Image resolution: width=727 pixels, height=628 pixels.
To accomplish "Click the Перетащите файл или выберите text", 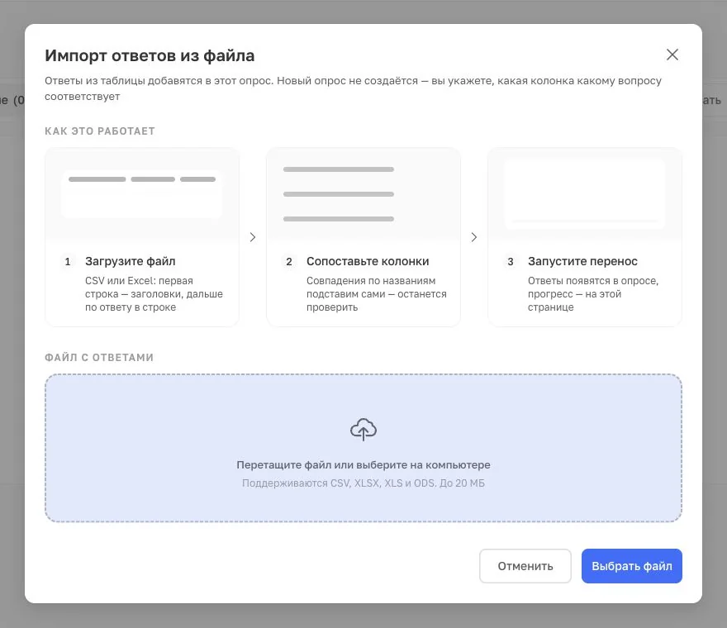I will click(363, 464).
